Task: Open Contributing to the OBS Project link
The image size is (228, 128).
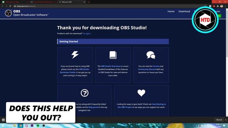Action: [142, 106]
